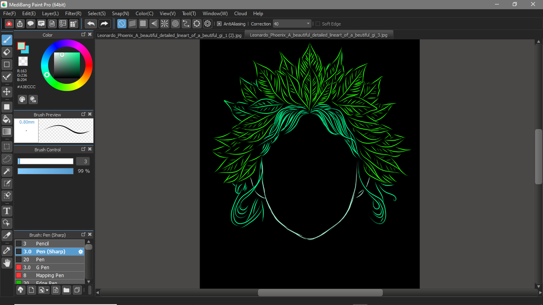Close the Brush Preview panel

pos(90,114)
